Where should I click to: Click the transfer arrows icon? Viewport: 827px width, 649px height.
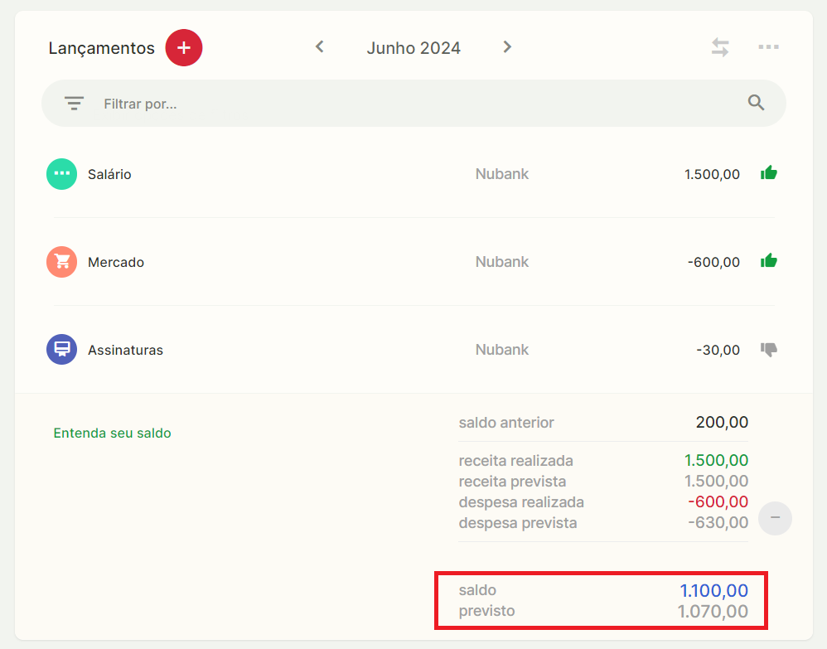tap(720, 47)
